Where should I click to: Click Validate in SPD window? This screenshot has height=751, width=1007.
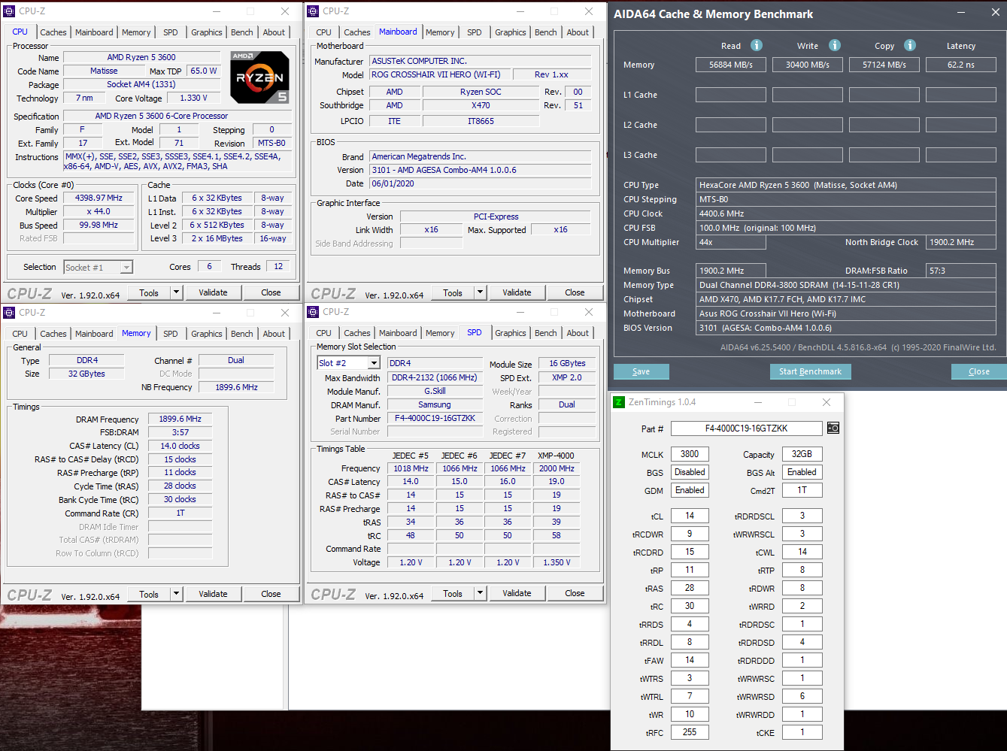[x=517, y=593]
